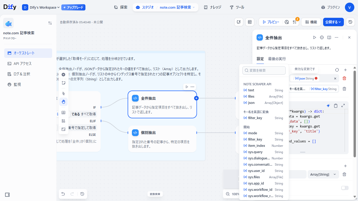Click the chat variable icon in top toolbar
Viewport: 358px width, 201px height.
point(239,22)
